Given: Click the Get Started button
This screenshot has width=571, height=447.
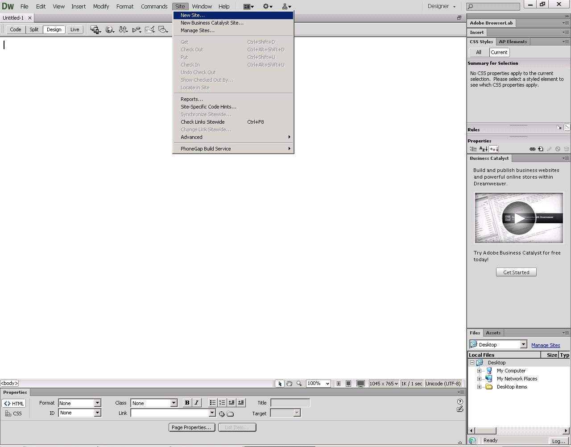Looking at the screenshot, I should click(516, 272).
